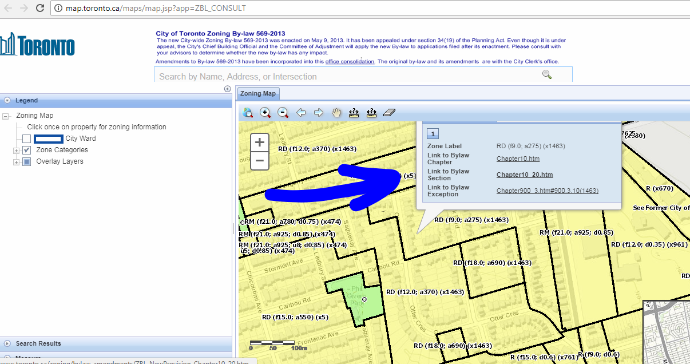This screenshot has width=690, height=364.
Task: Click the eraser clear graphics tool
Action: [389, 113]
